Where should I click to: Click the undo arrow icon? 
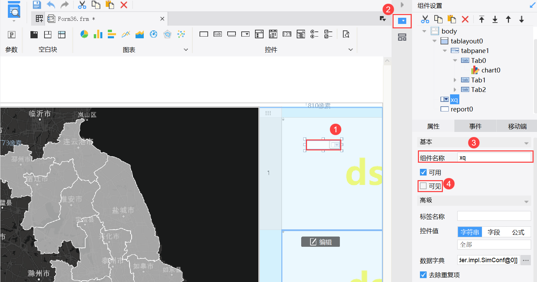(x=51, y=5)
